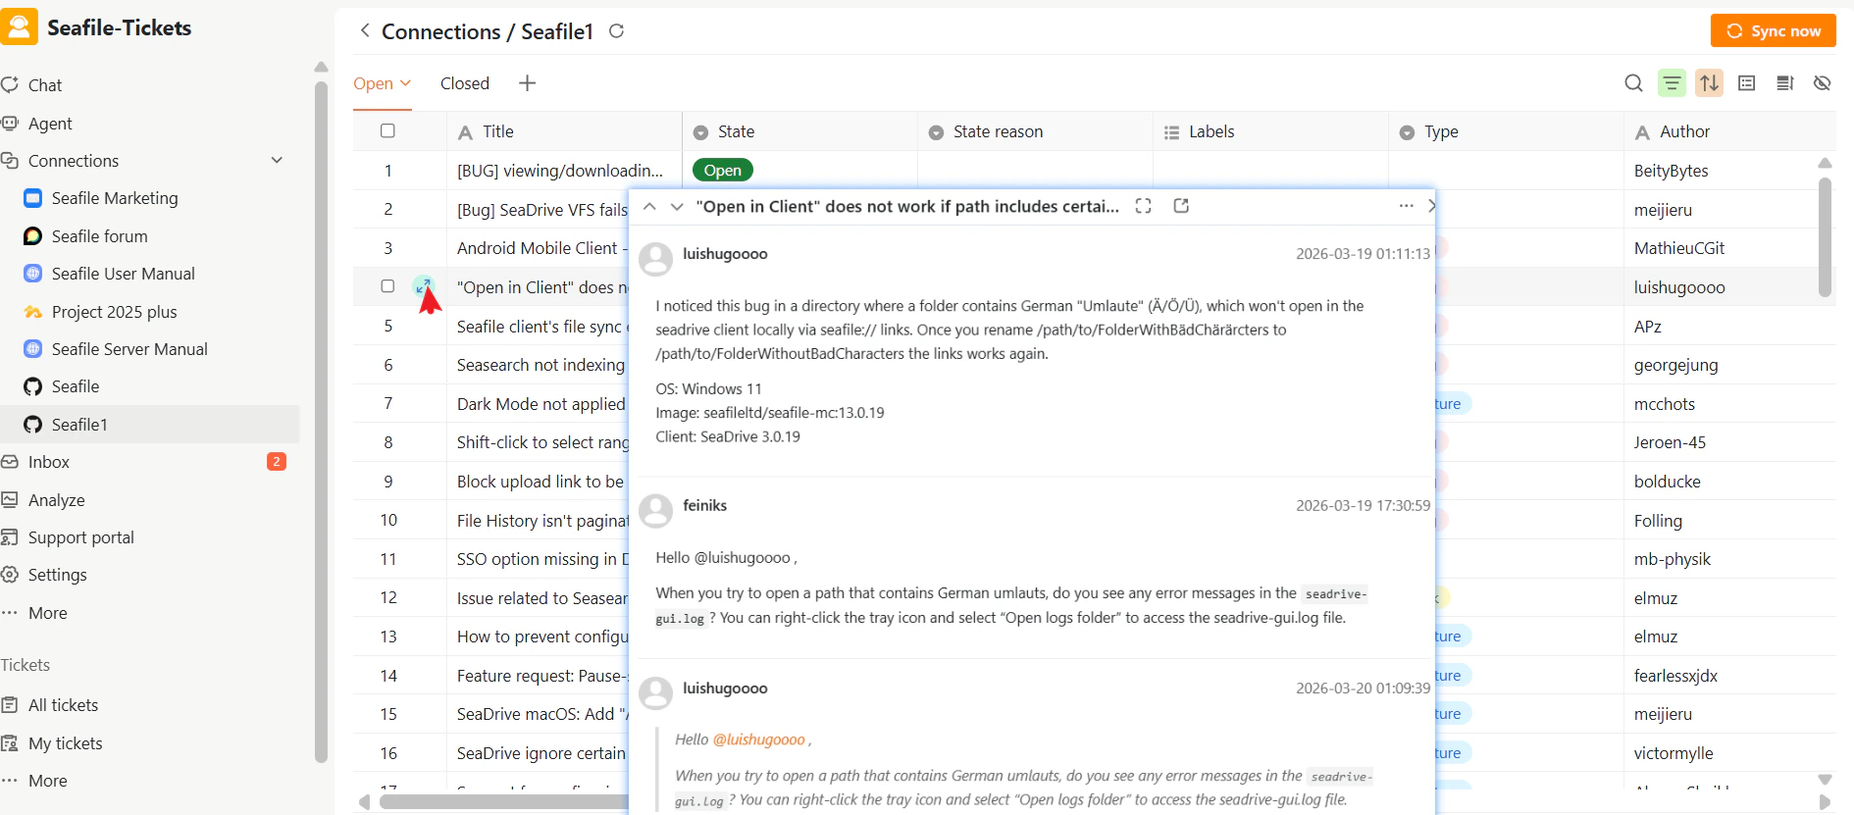Click the Labels column header
The image size is (1854, 815).
1270,131
